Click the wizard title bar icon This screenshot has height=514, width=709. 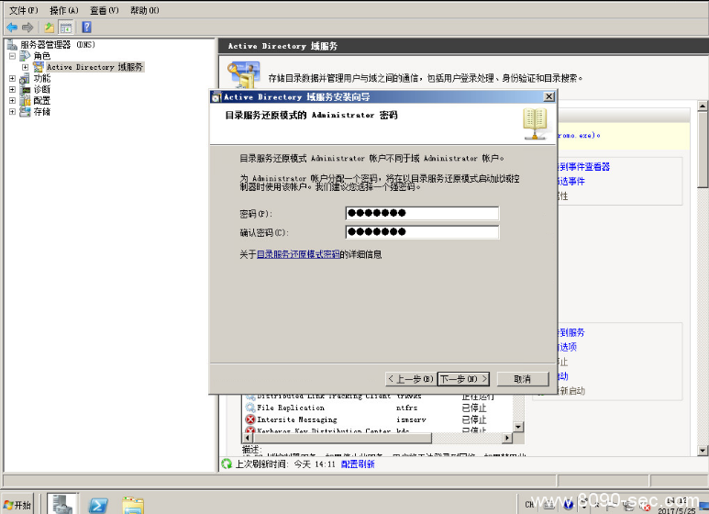(216, 96)
